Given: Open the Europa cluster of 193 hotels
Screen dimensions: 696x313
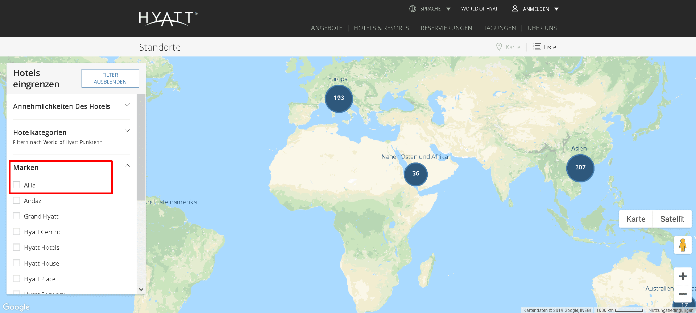Looking at the screenshot, I should click(339, 98).
